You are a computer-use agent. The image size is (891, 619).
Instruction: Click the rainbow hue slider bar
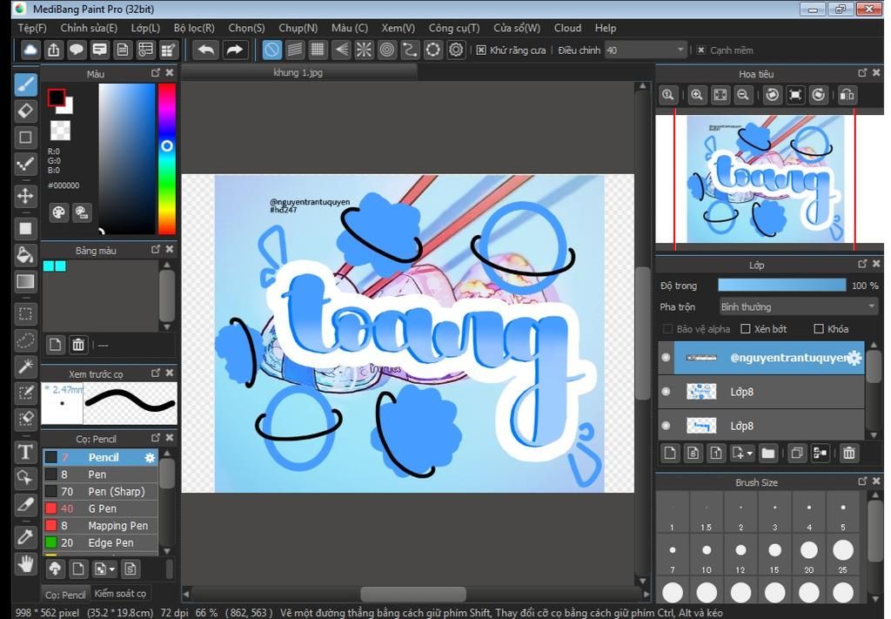166,158
